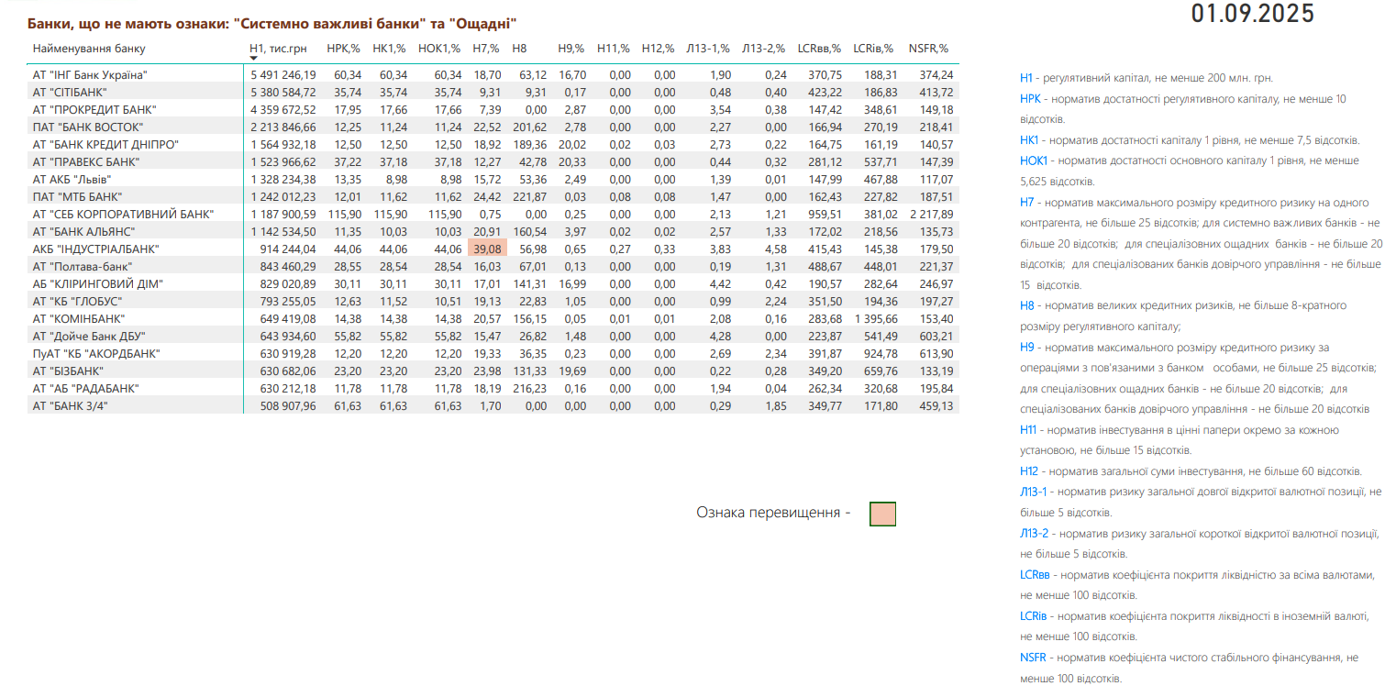Select the highlighted 39,08 cell
This screenshot has height=697, width=1385.
486,249
